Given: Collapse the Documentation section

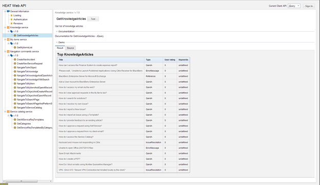Looking at the screenshot, I should pyautogui.click(x=57, y=31).
